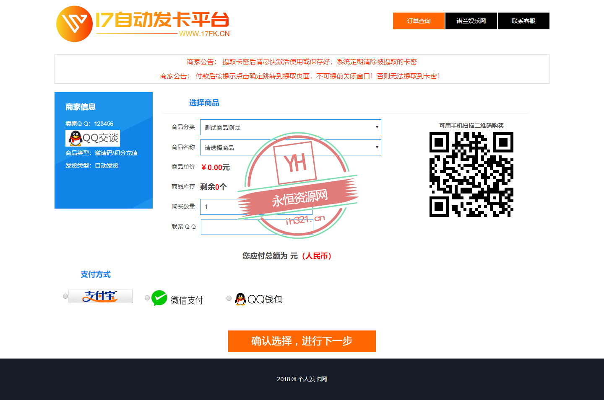The height and width of the screenshot is (400, 604).
Task: Open the 商品分类 dropdown
Action: coord(291,127)
